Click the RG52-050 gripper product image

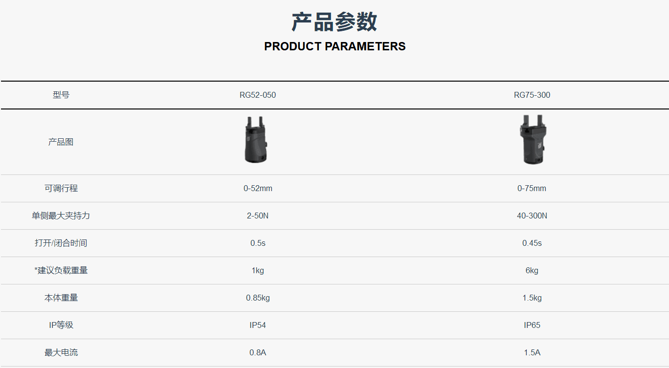257,139
